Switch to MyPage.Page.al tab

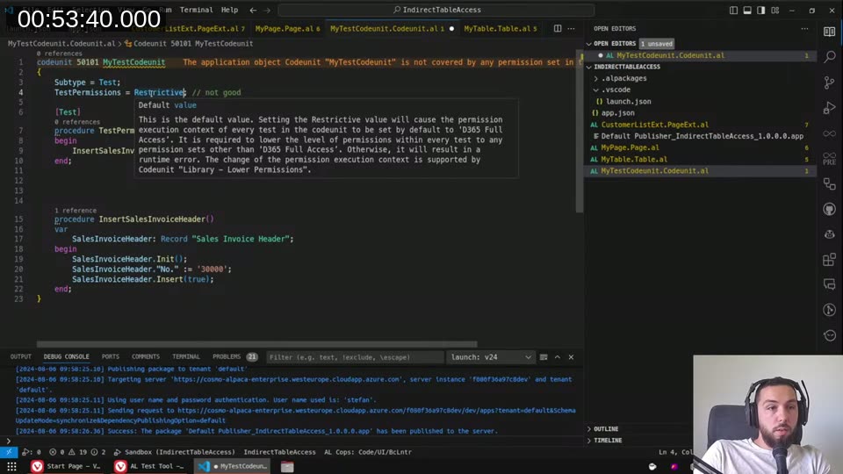click(287, 28)
